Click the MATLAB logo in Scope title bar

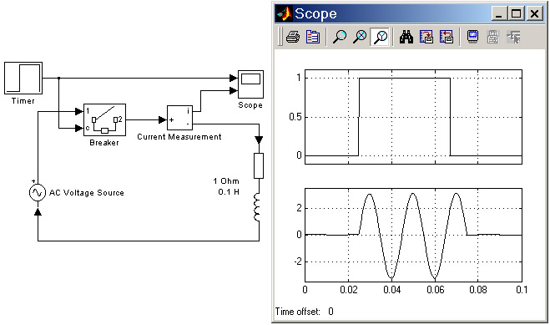(x=285, y=13)
